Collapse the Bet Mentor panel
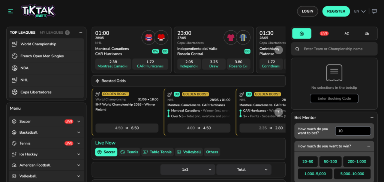Viewport: 384px width, 182px height. (x=372, y=118)
